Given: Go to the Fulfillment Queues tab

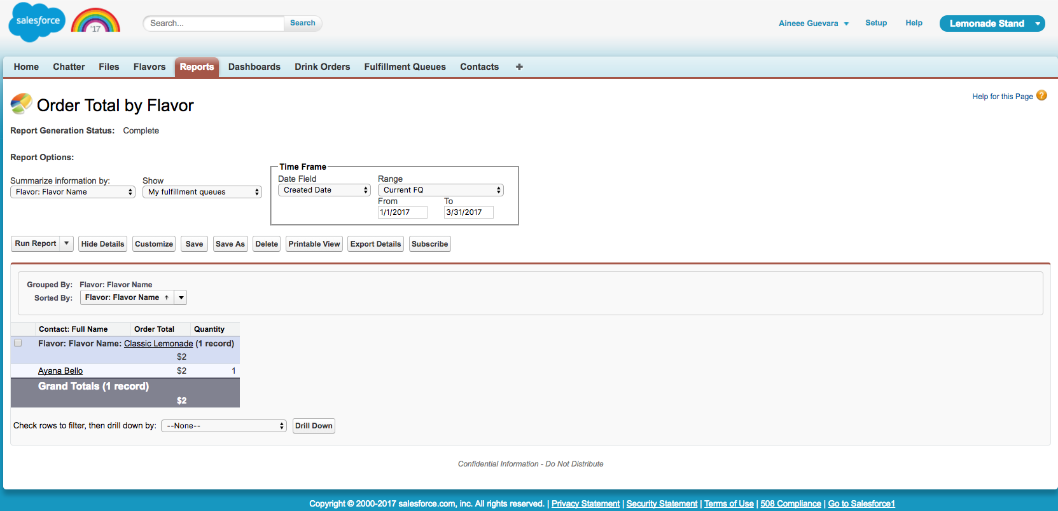Looking at the screenshot, I should point(405,67).
